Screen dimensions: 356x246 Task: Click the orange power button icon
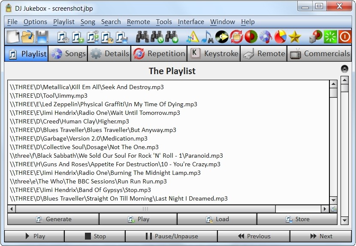click(345, 37)
